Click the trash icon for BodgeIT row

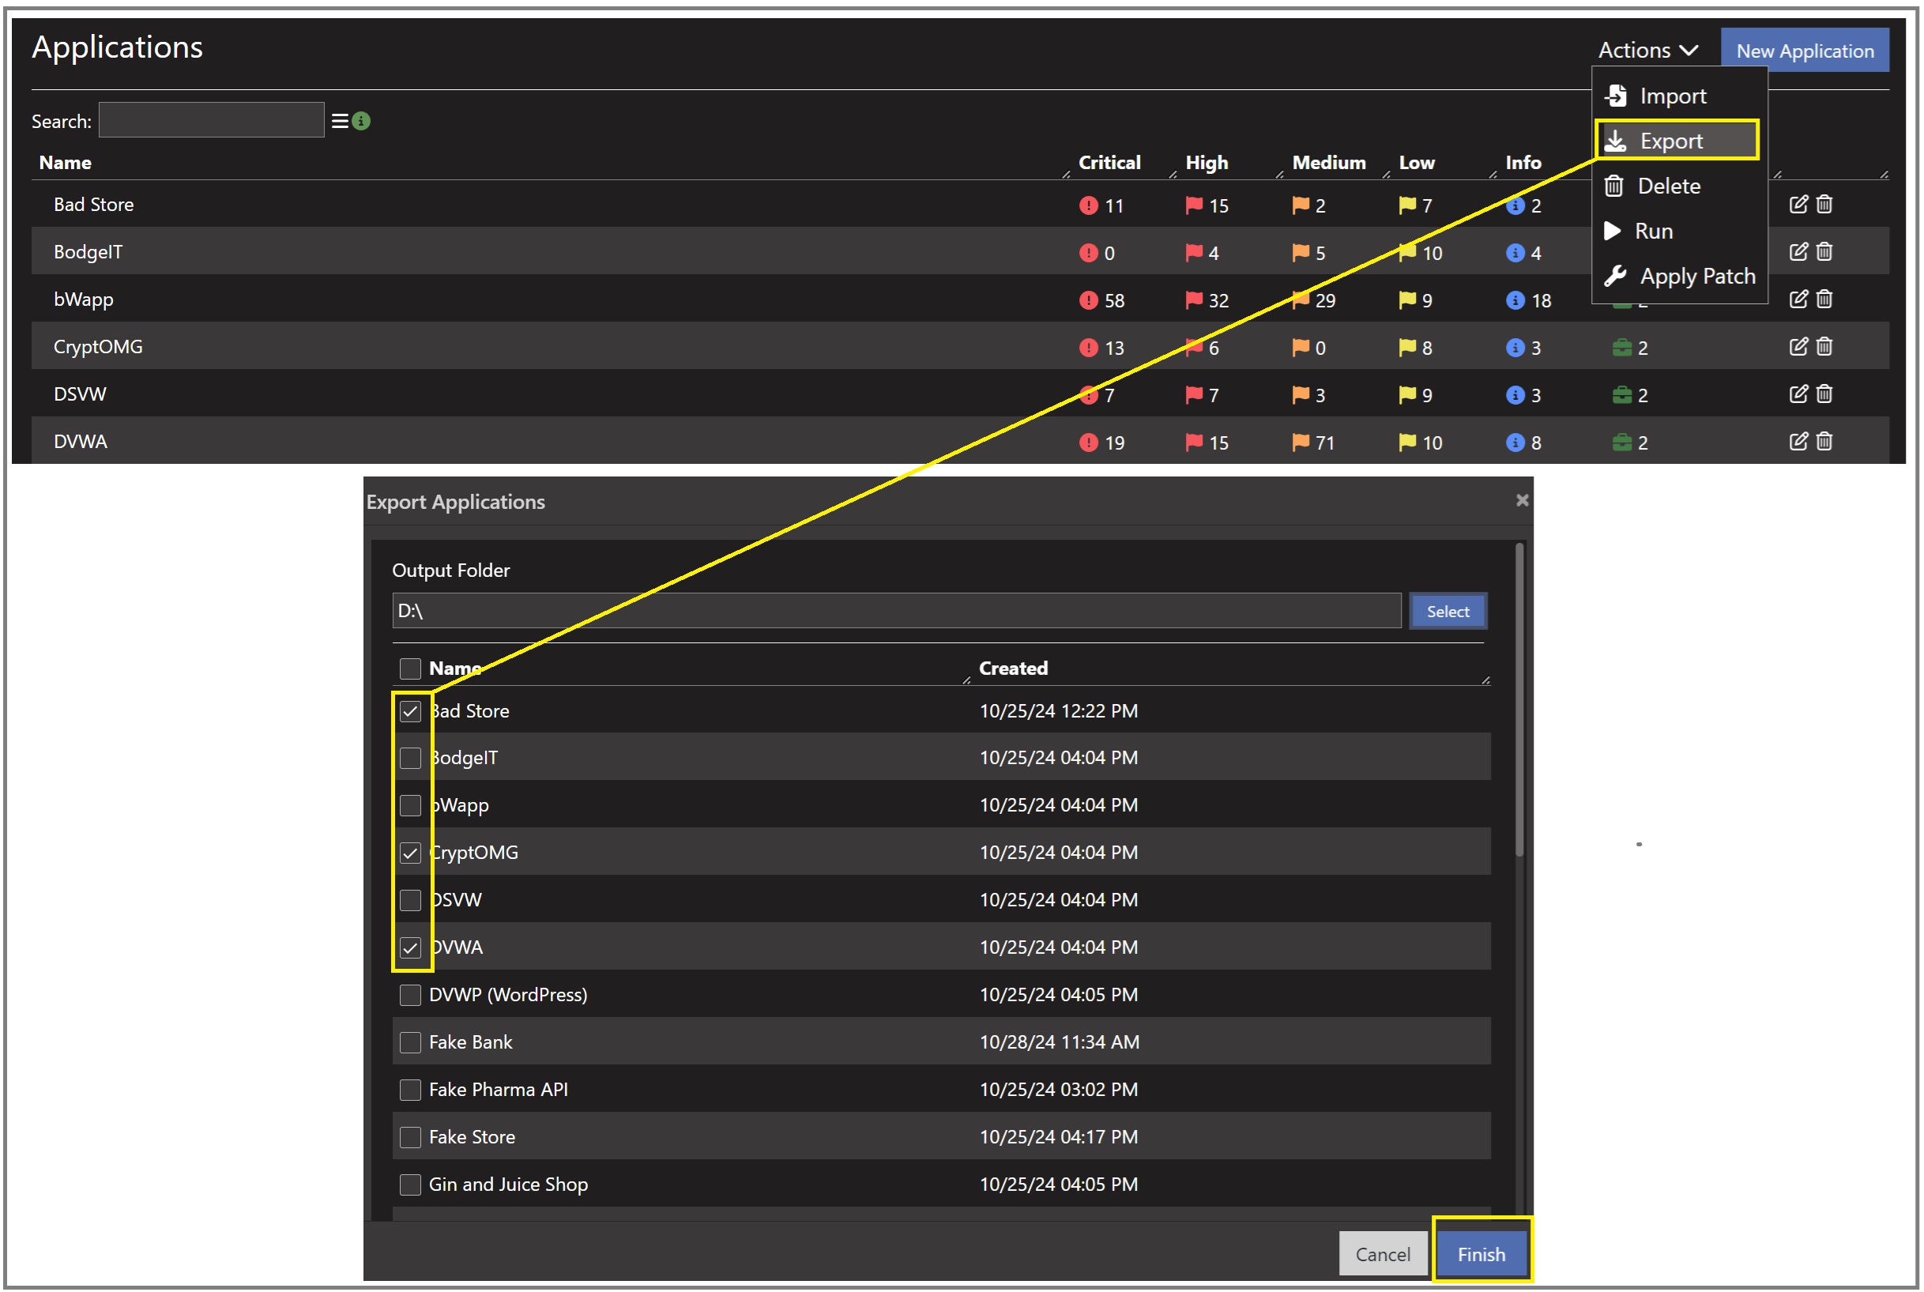[1824, 251]
